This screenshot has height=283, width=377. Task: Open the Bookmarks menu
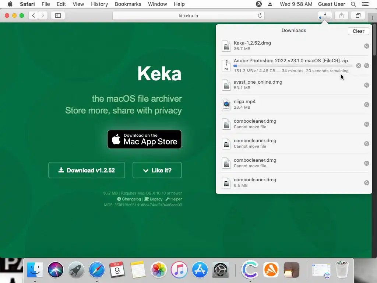[128, 4]
